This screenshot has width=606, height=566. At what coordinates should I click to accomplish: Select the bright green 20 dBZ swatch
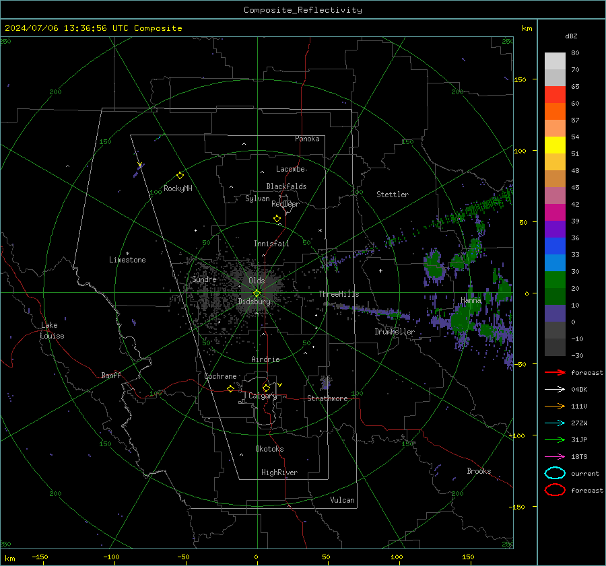pyautogui.click(x=555, y=280)
